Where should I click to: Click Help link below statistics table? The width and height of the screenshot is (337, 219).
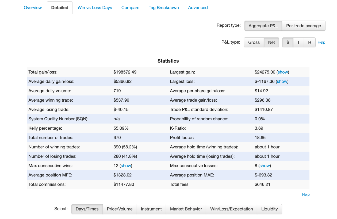[306, 194]
